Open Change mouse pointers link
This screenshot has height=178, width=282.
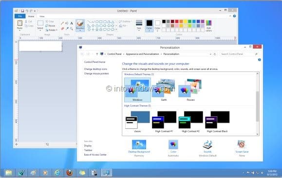96,73
